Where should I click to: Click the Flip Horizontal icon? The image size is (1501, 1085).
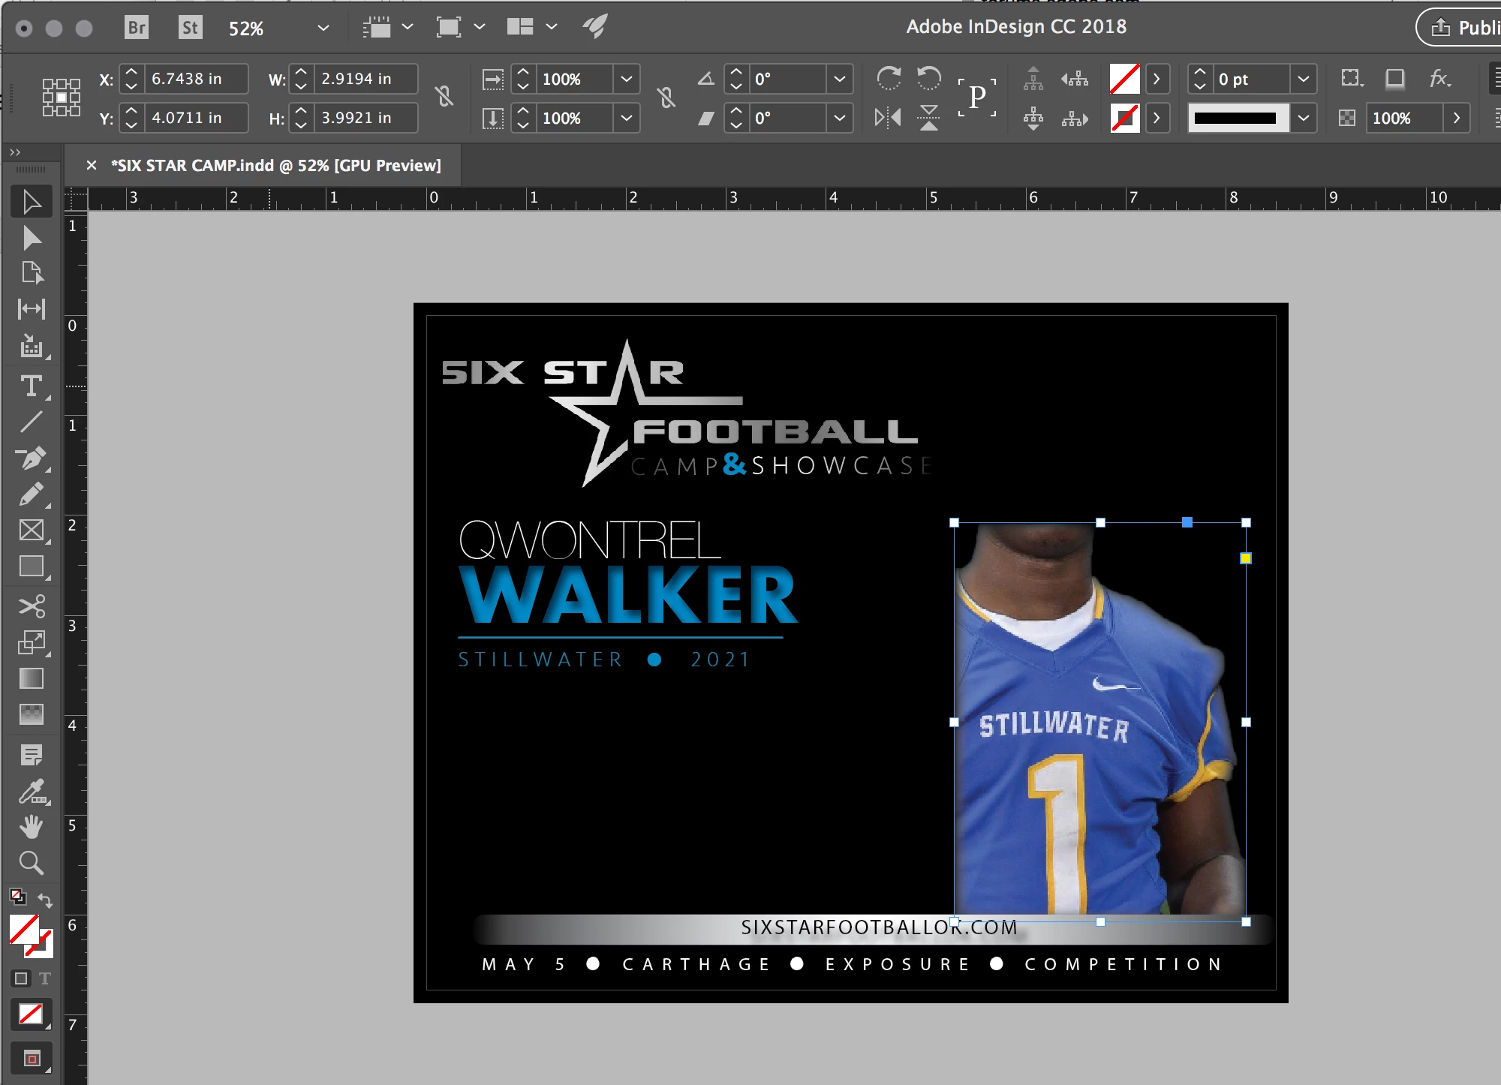click(x=888, y=117)
